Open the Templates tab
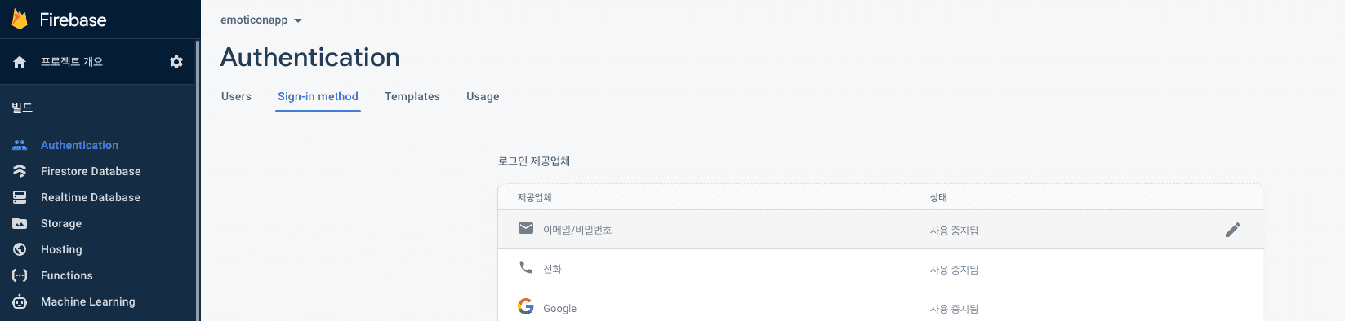The width and height of the screenshot is (1345, 321). (x=412, y=96)
